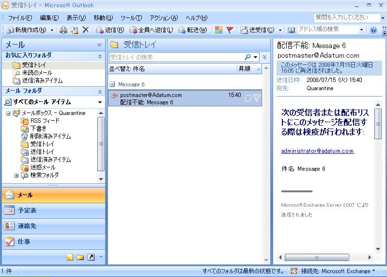
Task: Select the RSS フィード folder
Action: [x=41, y=121]
